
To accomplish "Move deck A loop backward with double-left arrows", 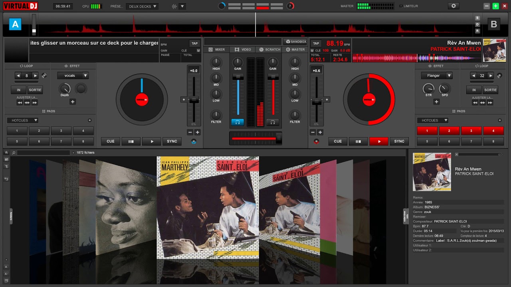I will [x=20, y=102].
